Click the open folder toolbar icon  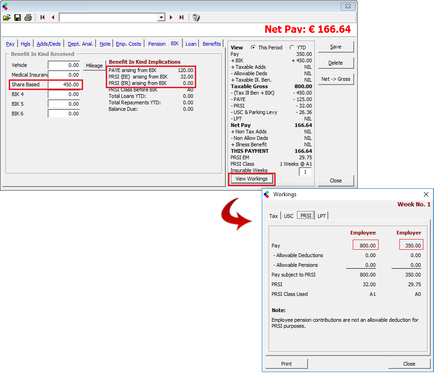pos(6,18)
